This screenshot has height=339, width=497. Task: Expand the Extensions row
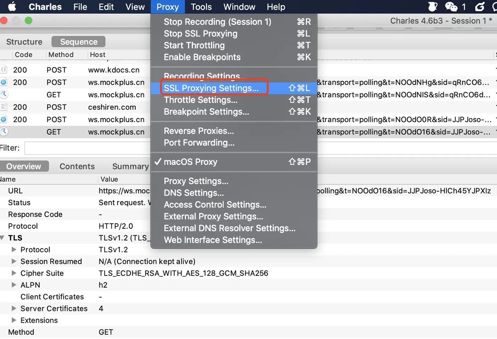point(14,320)
